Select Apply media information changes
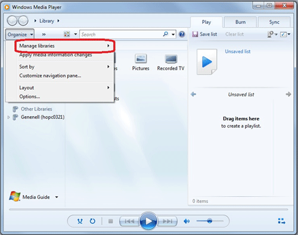The width and height of the screenshot is (298, 235). [x=64, y=55]
